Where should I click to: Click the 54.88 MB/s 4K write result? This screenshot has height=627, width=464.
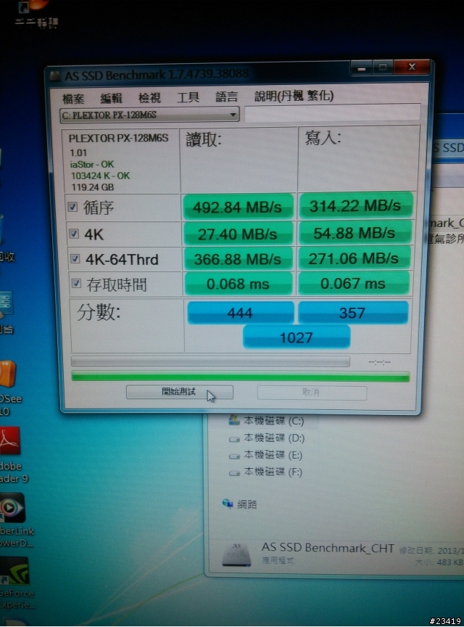pyautogui.click(x=355, y=233)
